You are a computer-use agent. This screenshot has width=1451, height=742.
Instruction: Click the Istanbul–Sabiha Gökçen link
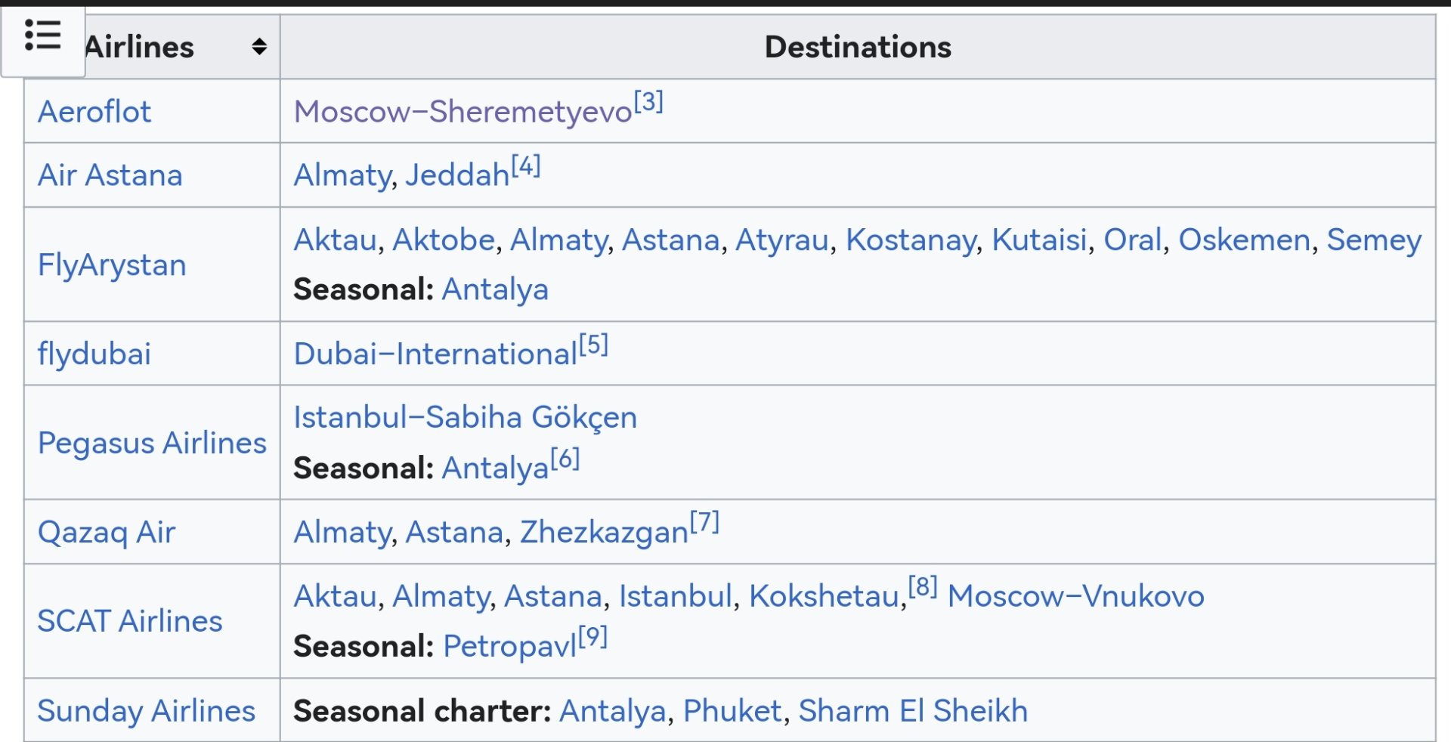pyautogui.click(x=465, y=417)
